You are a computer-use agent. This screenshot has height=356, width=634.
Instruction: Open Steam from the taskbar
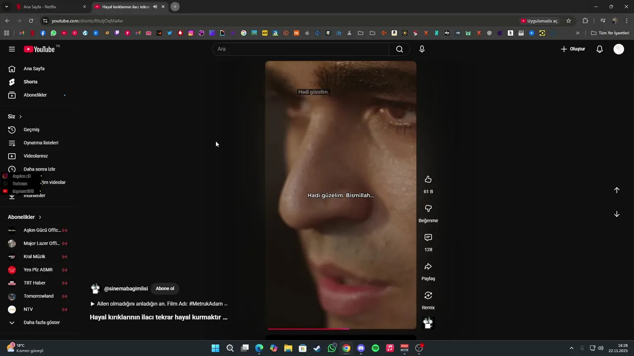(x=317, y=348)
